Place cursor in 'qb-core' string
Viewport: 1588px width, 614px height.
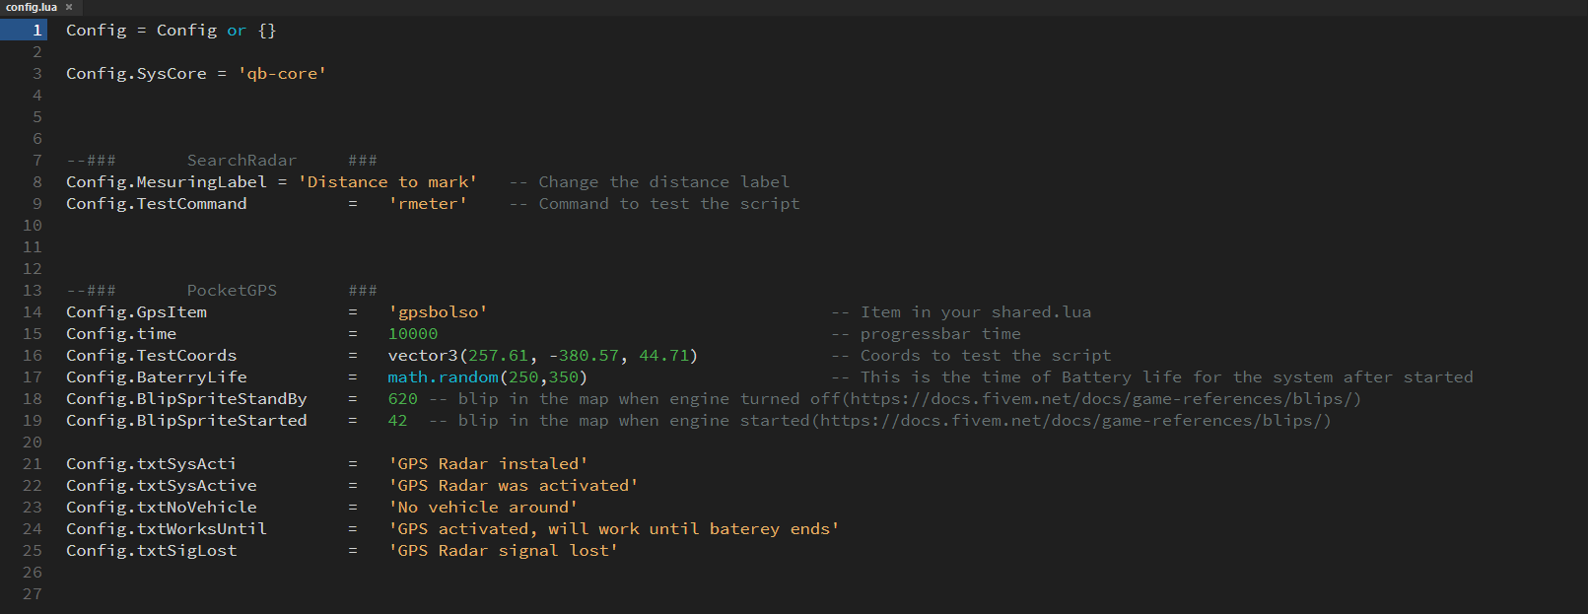click(x=282, y=74)
